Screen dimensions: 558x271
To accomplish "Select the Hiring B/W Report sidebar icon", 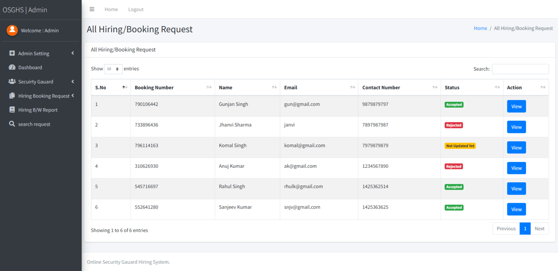I will point(12,110).
